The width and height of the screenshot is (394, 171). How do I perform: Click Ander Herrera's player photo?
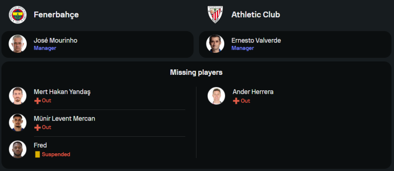pyautogui.click(x=216, y=96)
